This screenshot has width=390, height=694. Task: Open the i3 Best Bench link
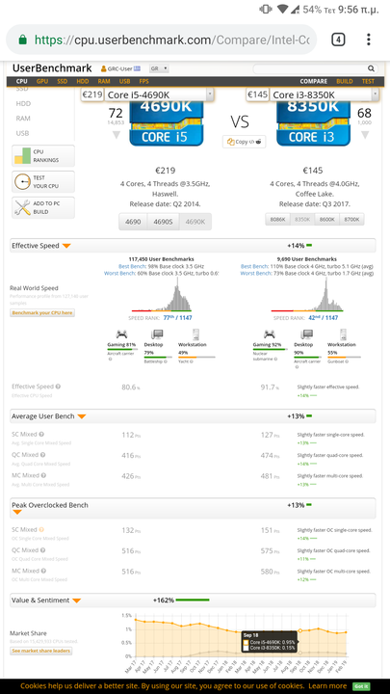point(254,266)
